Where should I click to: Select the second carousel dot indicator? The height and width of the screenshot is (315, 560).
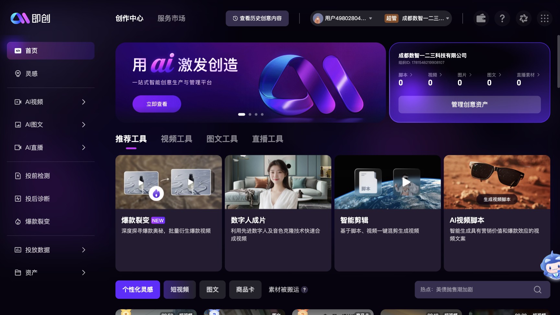(250, 114)
